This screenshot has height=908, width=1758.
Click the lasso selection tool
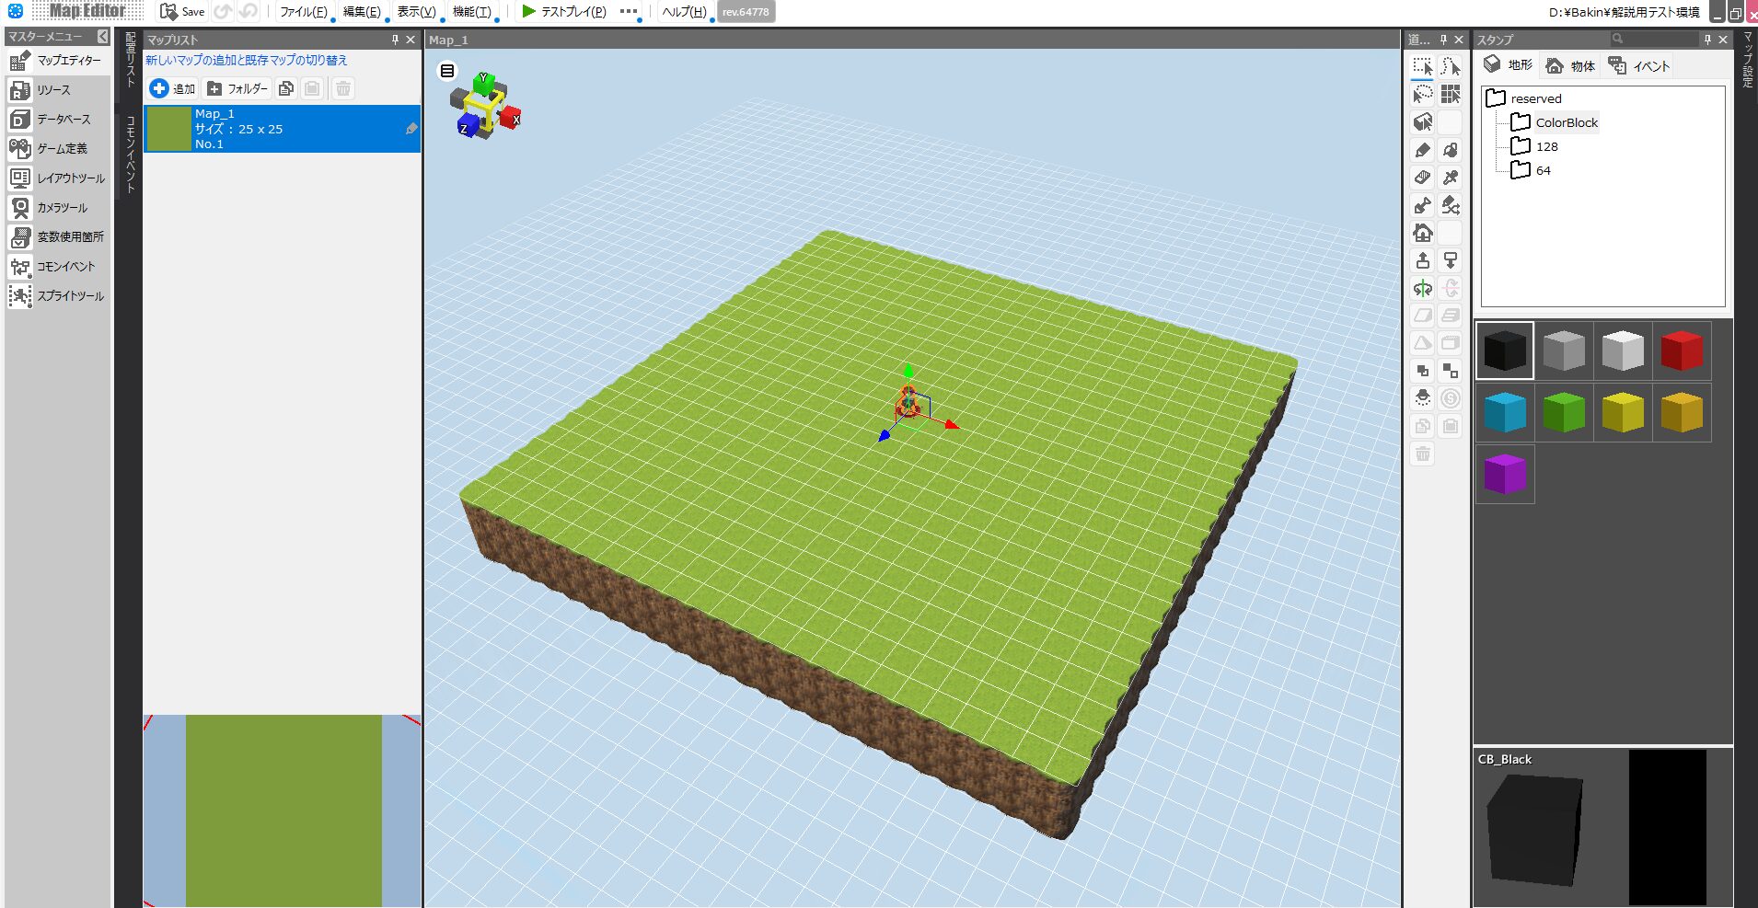click(1422, 95)
